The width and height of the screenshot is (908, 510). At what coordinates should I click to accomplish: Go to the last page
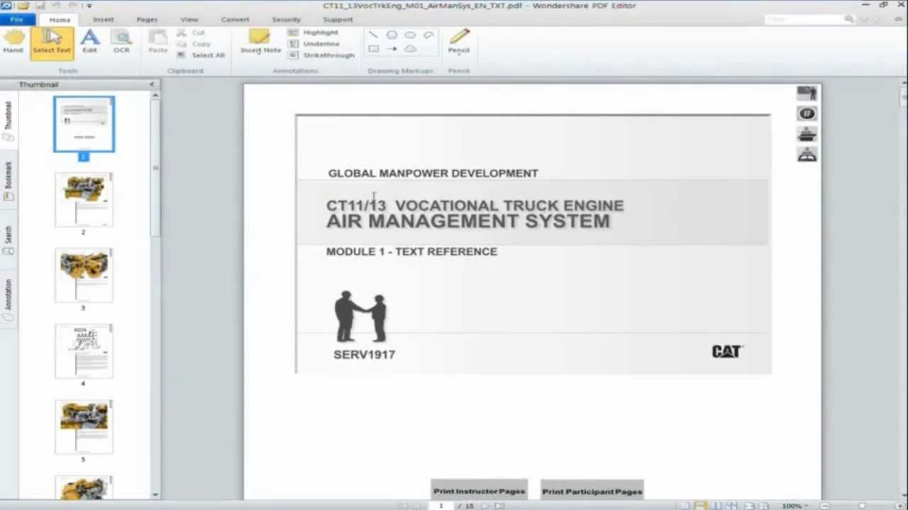point(500,506)
